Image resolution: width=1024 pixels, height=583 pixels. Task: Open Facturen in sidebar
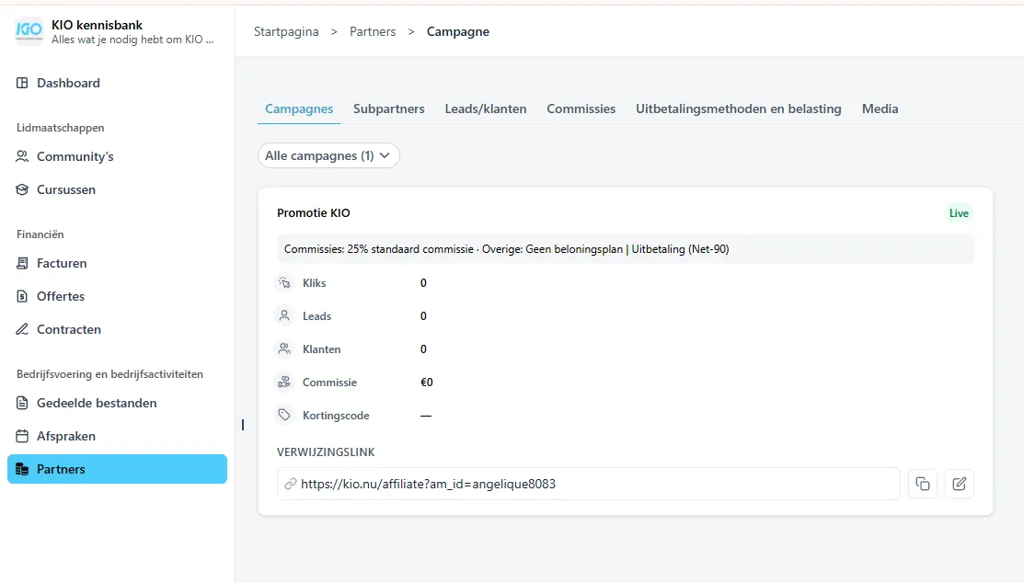[x=117, y=263]
